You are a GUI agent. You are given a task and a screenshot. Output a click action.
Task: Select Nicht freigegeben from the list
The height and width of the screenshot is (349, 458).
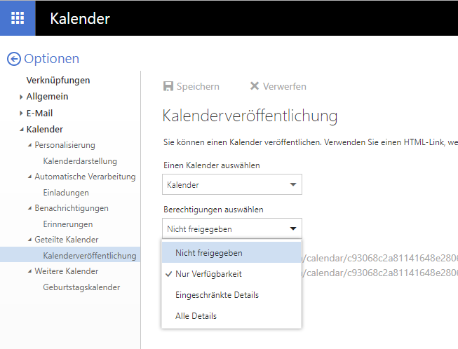click(x=209, y=253)
